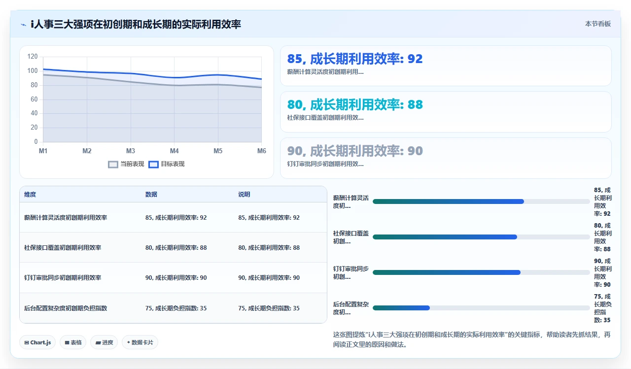Toggle the 当前表现 legend item
Image resolution: width=631 pixels, height=369 pixels.
coord(126,164)
